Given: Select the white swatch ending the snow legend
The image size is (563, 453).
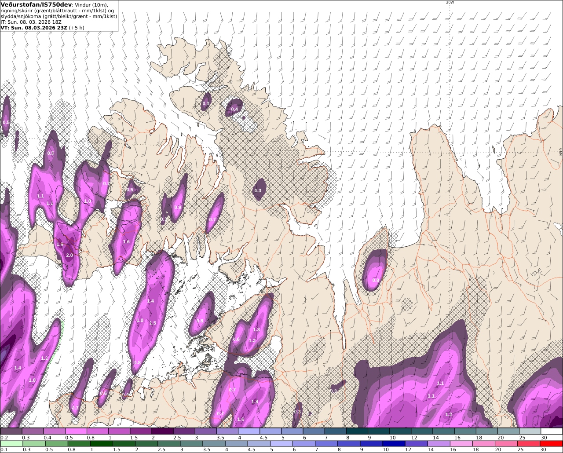Looking at the screenshot, I should click(552, 431).
